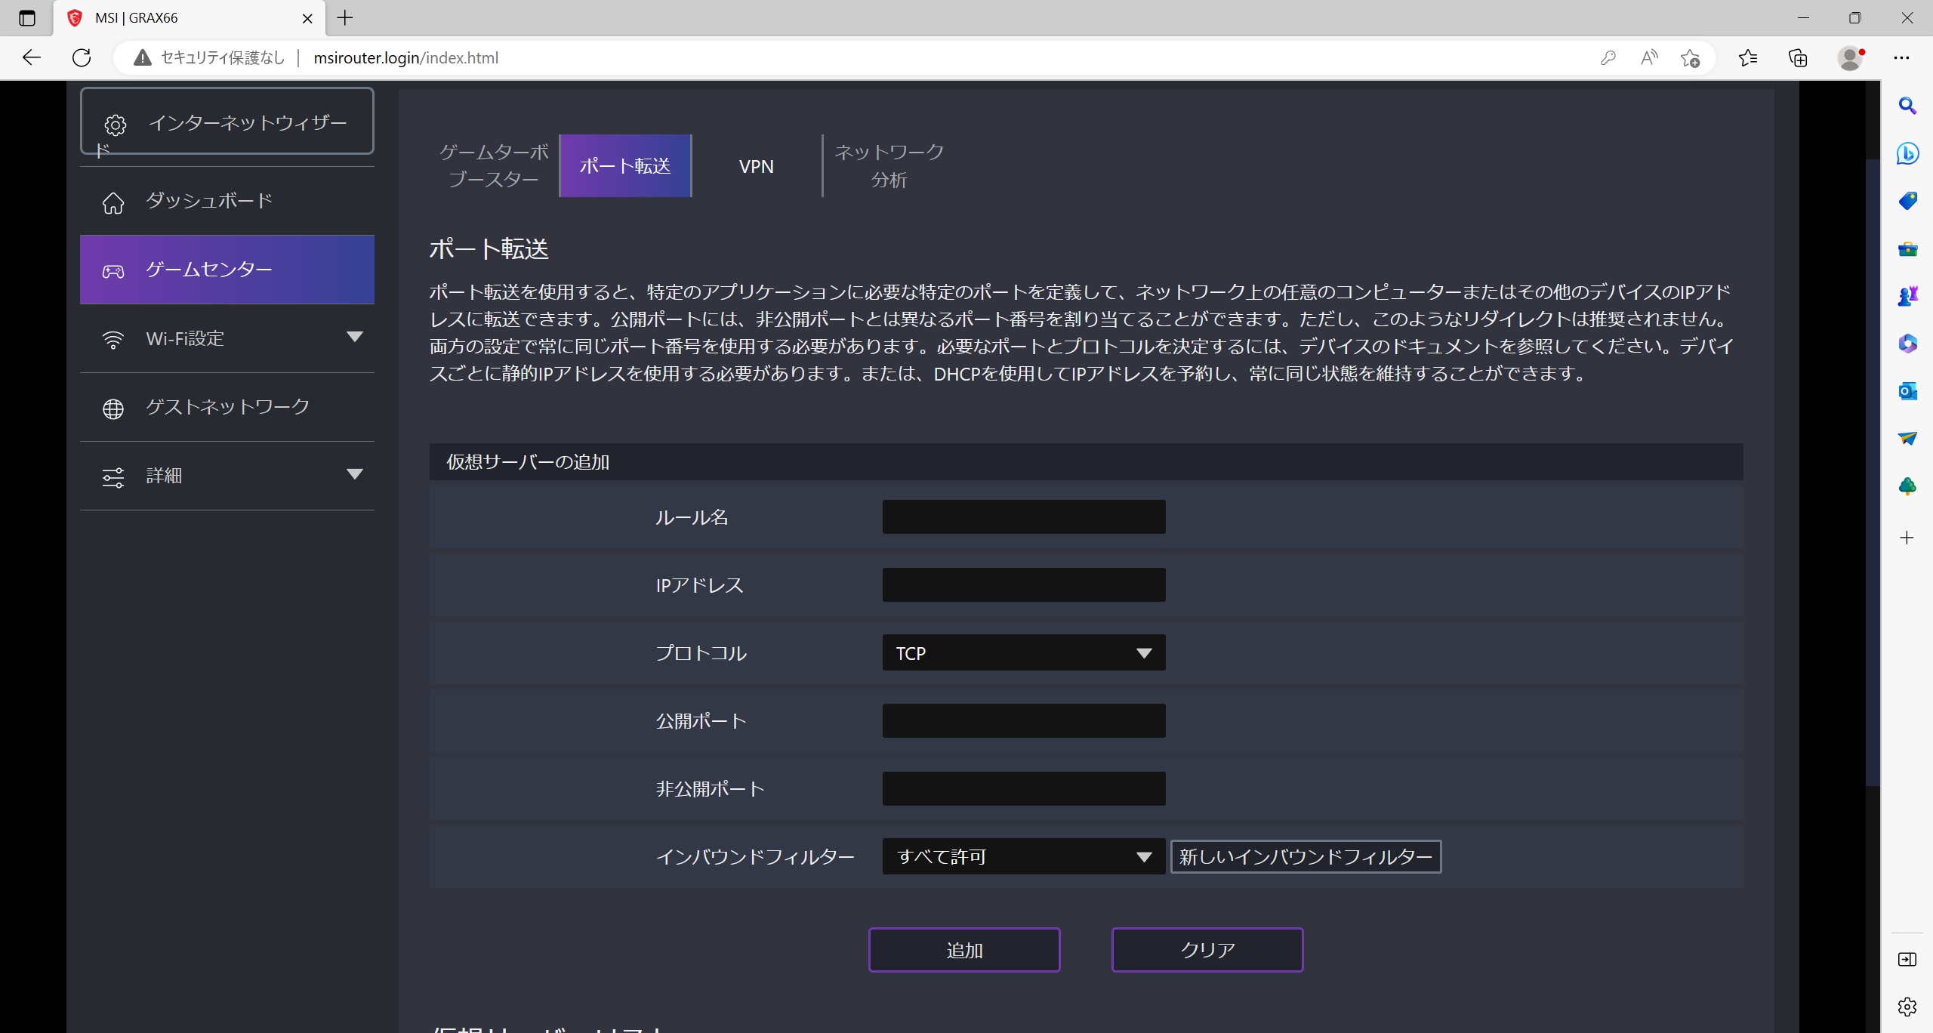Click the 新しいインバウンドフィルター button
This screenshot has height=1033, width=1933.
(1306, 856)
